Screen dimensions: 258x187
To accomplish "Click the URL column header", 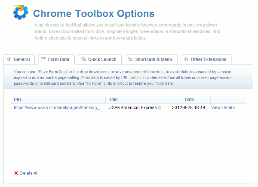I will (x=58, y=99).
